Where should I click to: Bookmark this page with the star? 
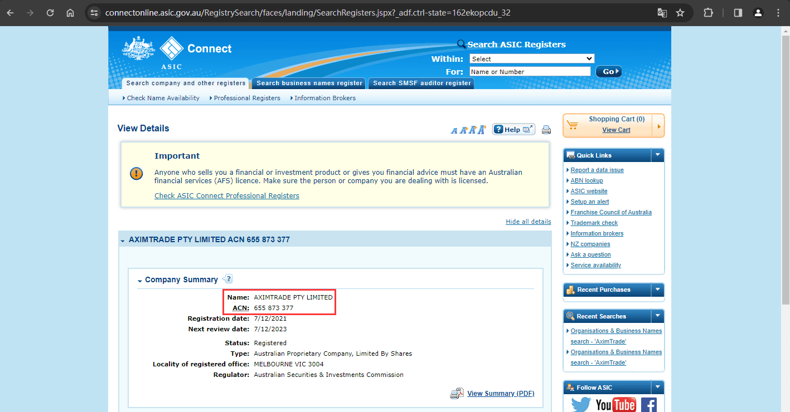click(680, 12)
